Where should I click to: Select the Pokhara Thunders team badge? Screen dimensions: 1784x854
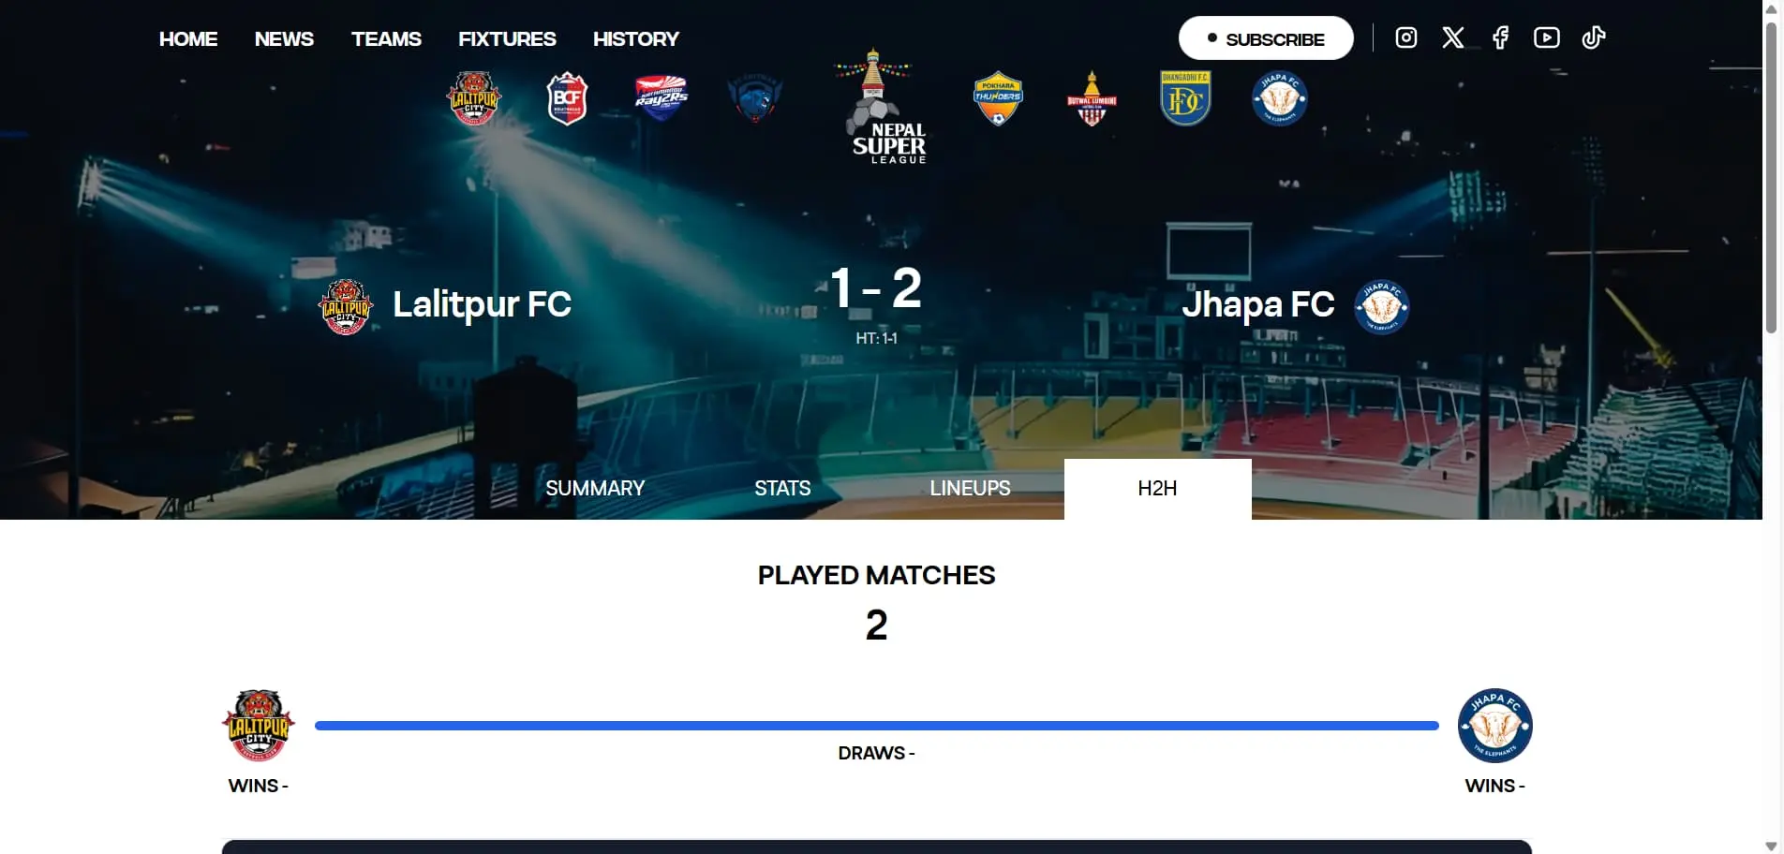coord(998,98)
